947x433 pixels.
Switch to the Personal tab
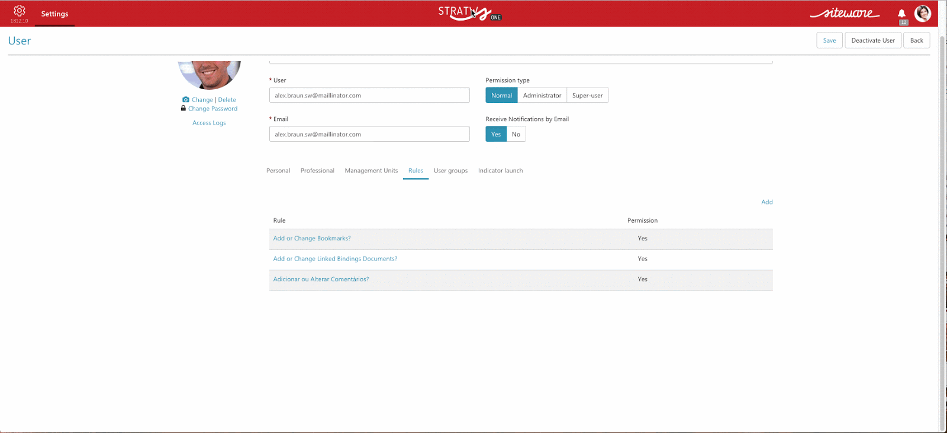(x=278, y=171)
